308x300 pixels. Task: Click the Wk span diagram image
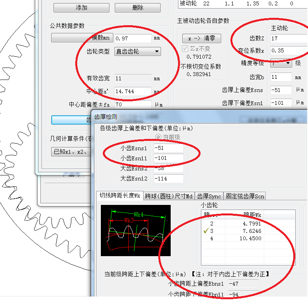click(135, 231)
